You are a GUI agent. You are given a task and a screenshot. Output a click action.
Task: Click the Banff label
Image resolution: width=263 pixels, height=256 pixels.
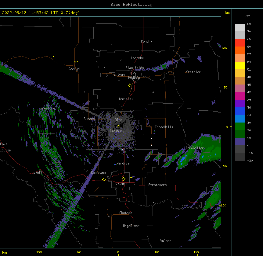click(38, 172)
